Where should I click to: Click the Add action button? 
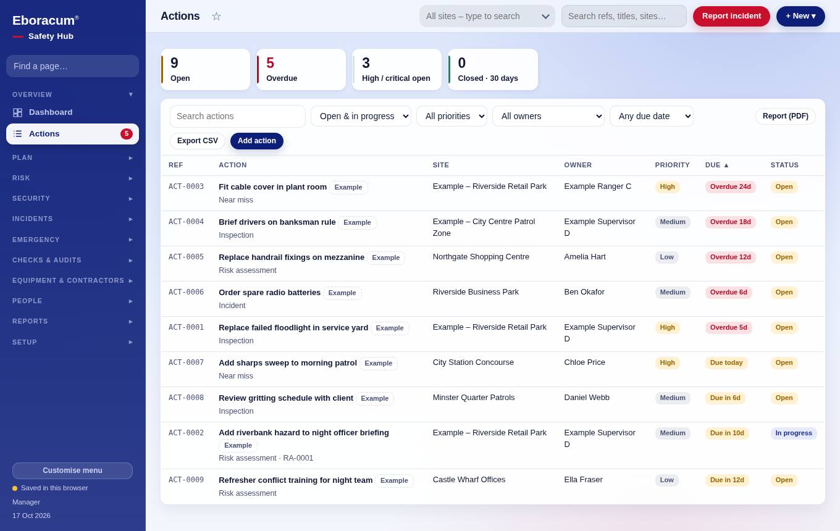pyautogui.click(x=257, y=141)
